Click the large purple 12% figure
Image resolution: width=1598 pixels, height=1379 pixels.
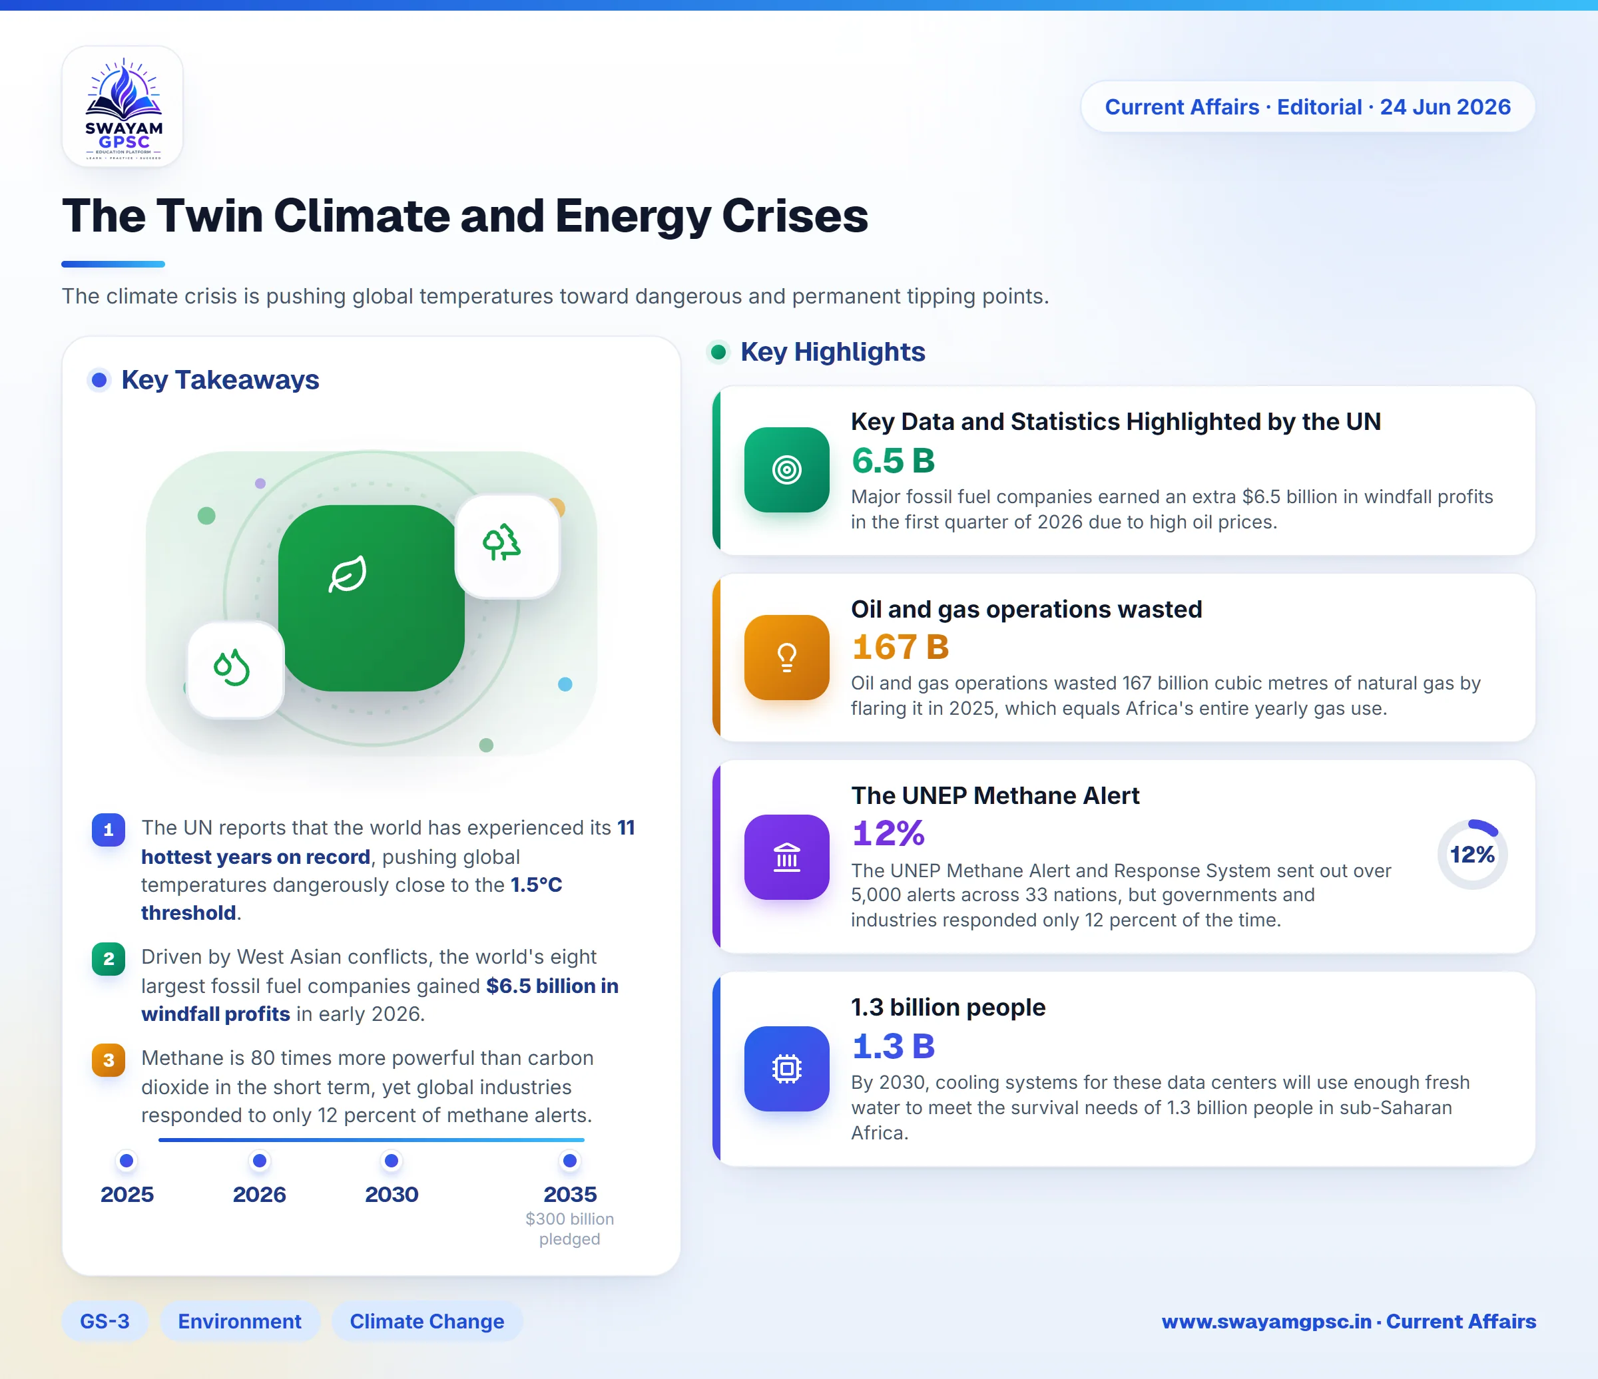click(x=887, y=833)
